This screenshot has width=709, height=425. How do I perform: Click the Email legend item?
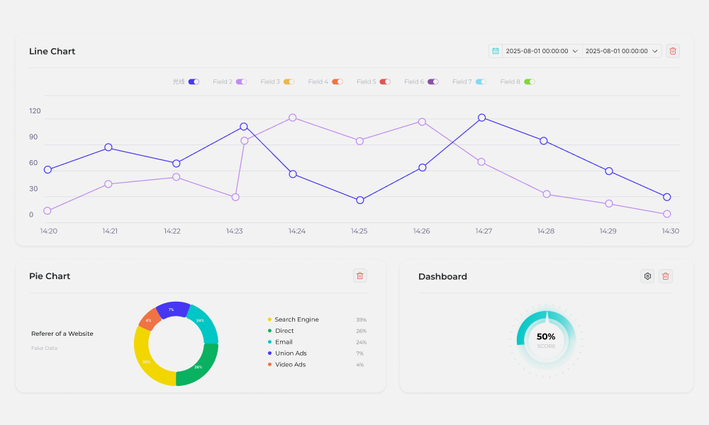[x=283, y=342]
